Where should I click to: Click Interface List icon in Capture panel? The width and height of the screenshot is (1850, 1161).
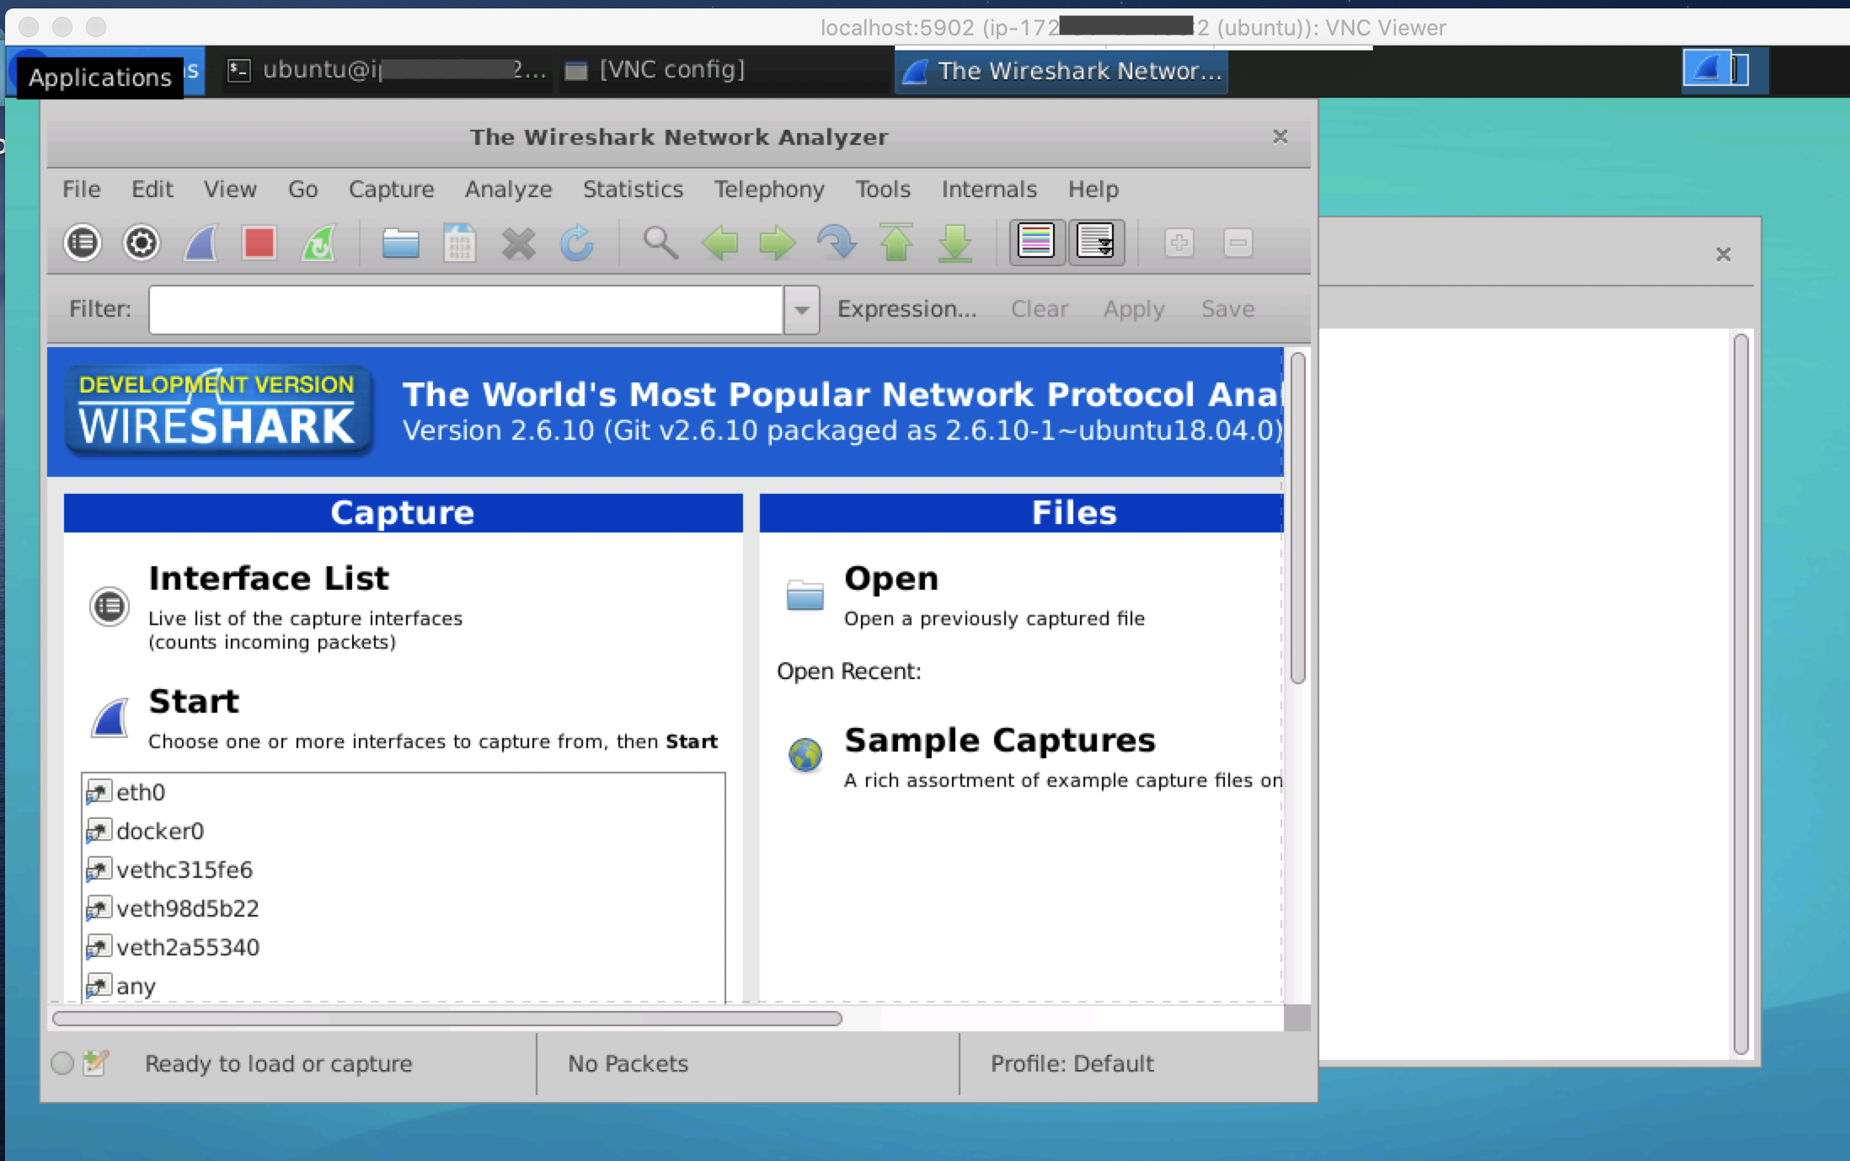click(110, 607)
